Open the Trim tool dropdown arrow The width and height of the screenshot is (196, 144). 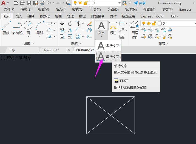pos(83,23)
